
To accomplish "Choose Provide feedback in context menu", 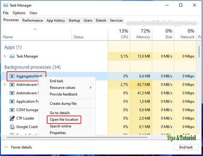I will point(64,94).
